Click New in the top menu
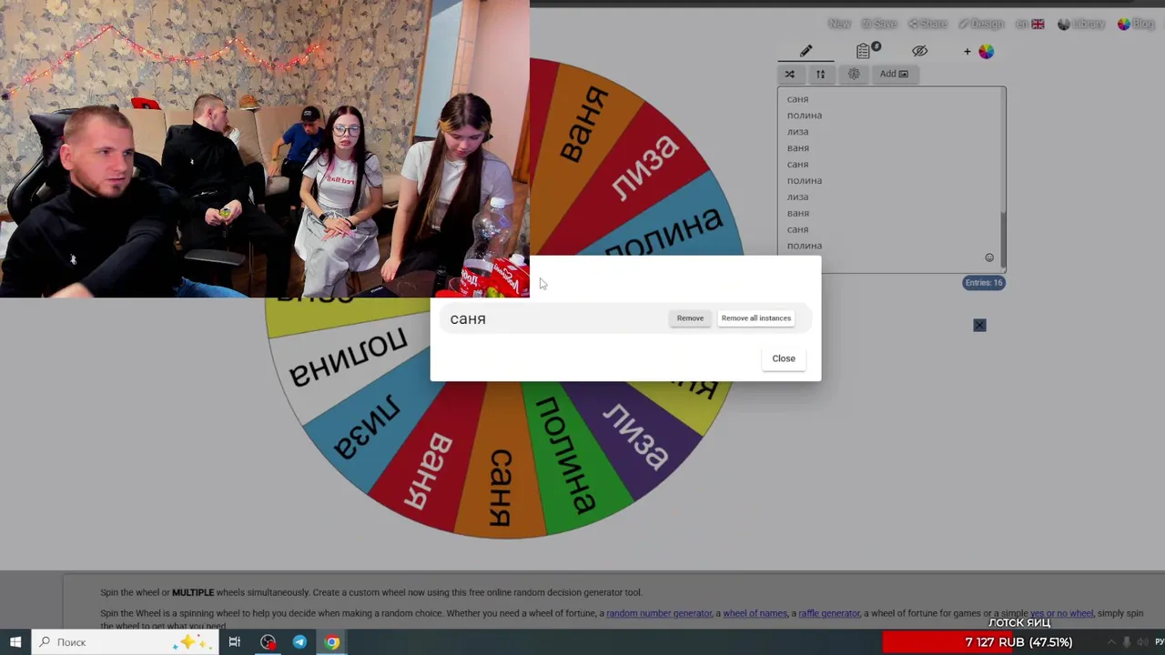This screenshot has width=1165, height=655. click(839, 24)
